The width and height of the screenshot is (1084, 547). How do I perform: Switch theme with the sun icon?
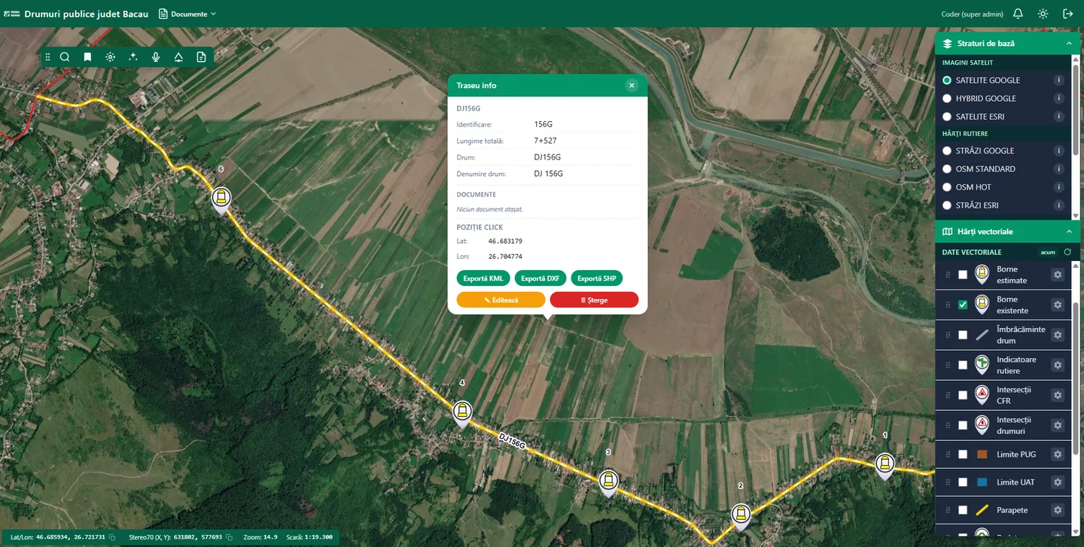coord(1043,14)
